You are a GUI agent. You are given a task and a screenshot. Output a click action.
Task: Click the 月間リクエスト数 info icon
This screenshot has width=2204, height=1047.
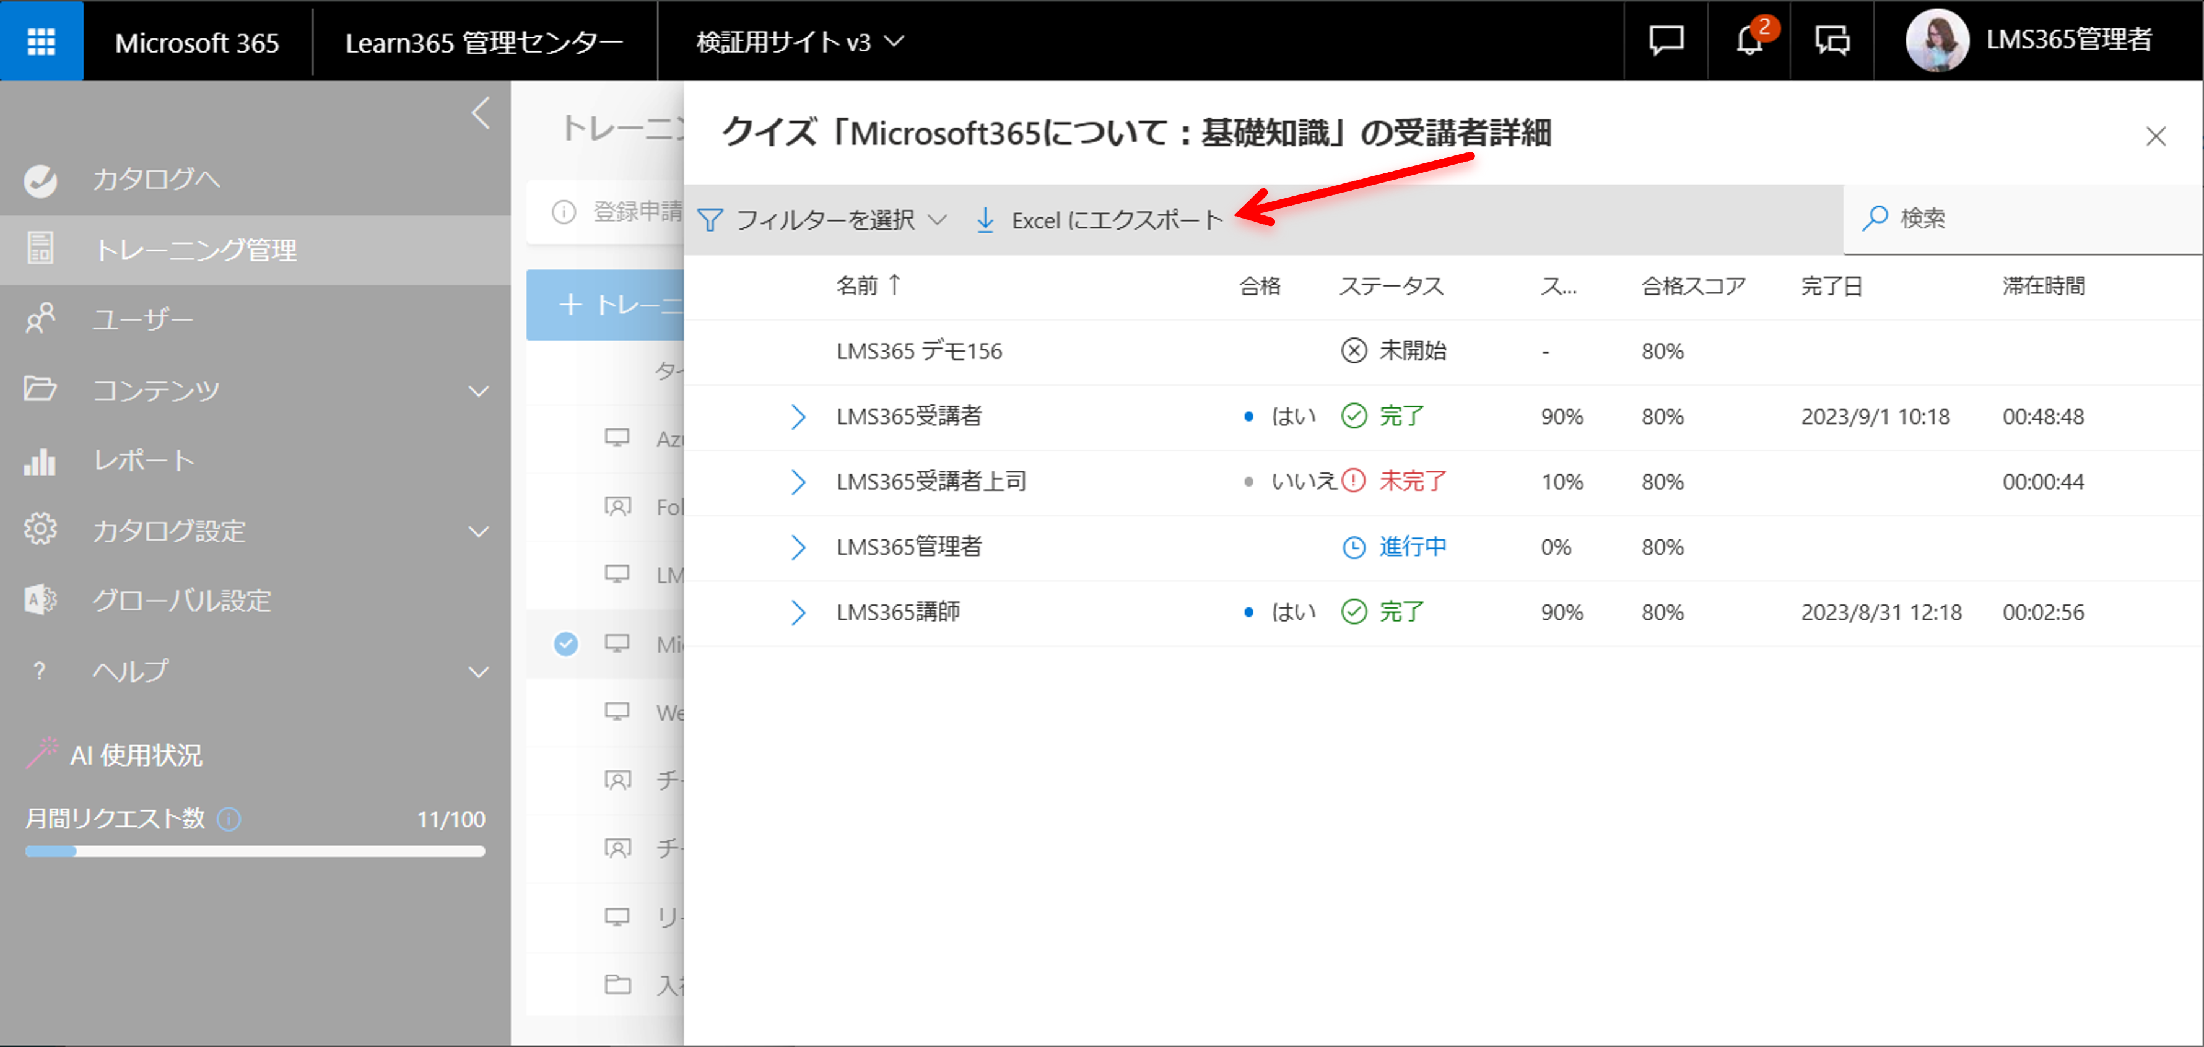(x=229, y=819)
